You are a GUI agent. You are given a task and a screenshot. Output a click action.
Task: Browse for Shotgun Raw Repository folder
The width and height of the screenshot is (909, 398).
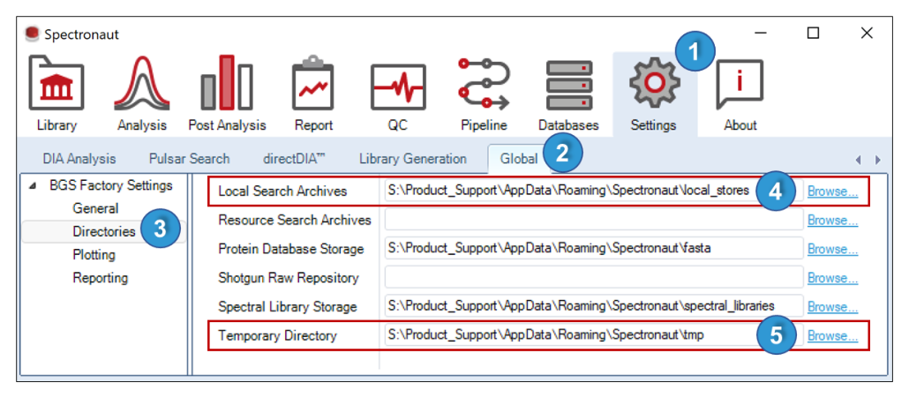[832, 278]
